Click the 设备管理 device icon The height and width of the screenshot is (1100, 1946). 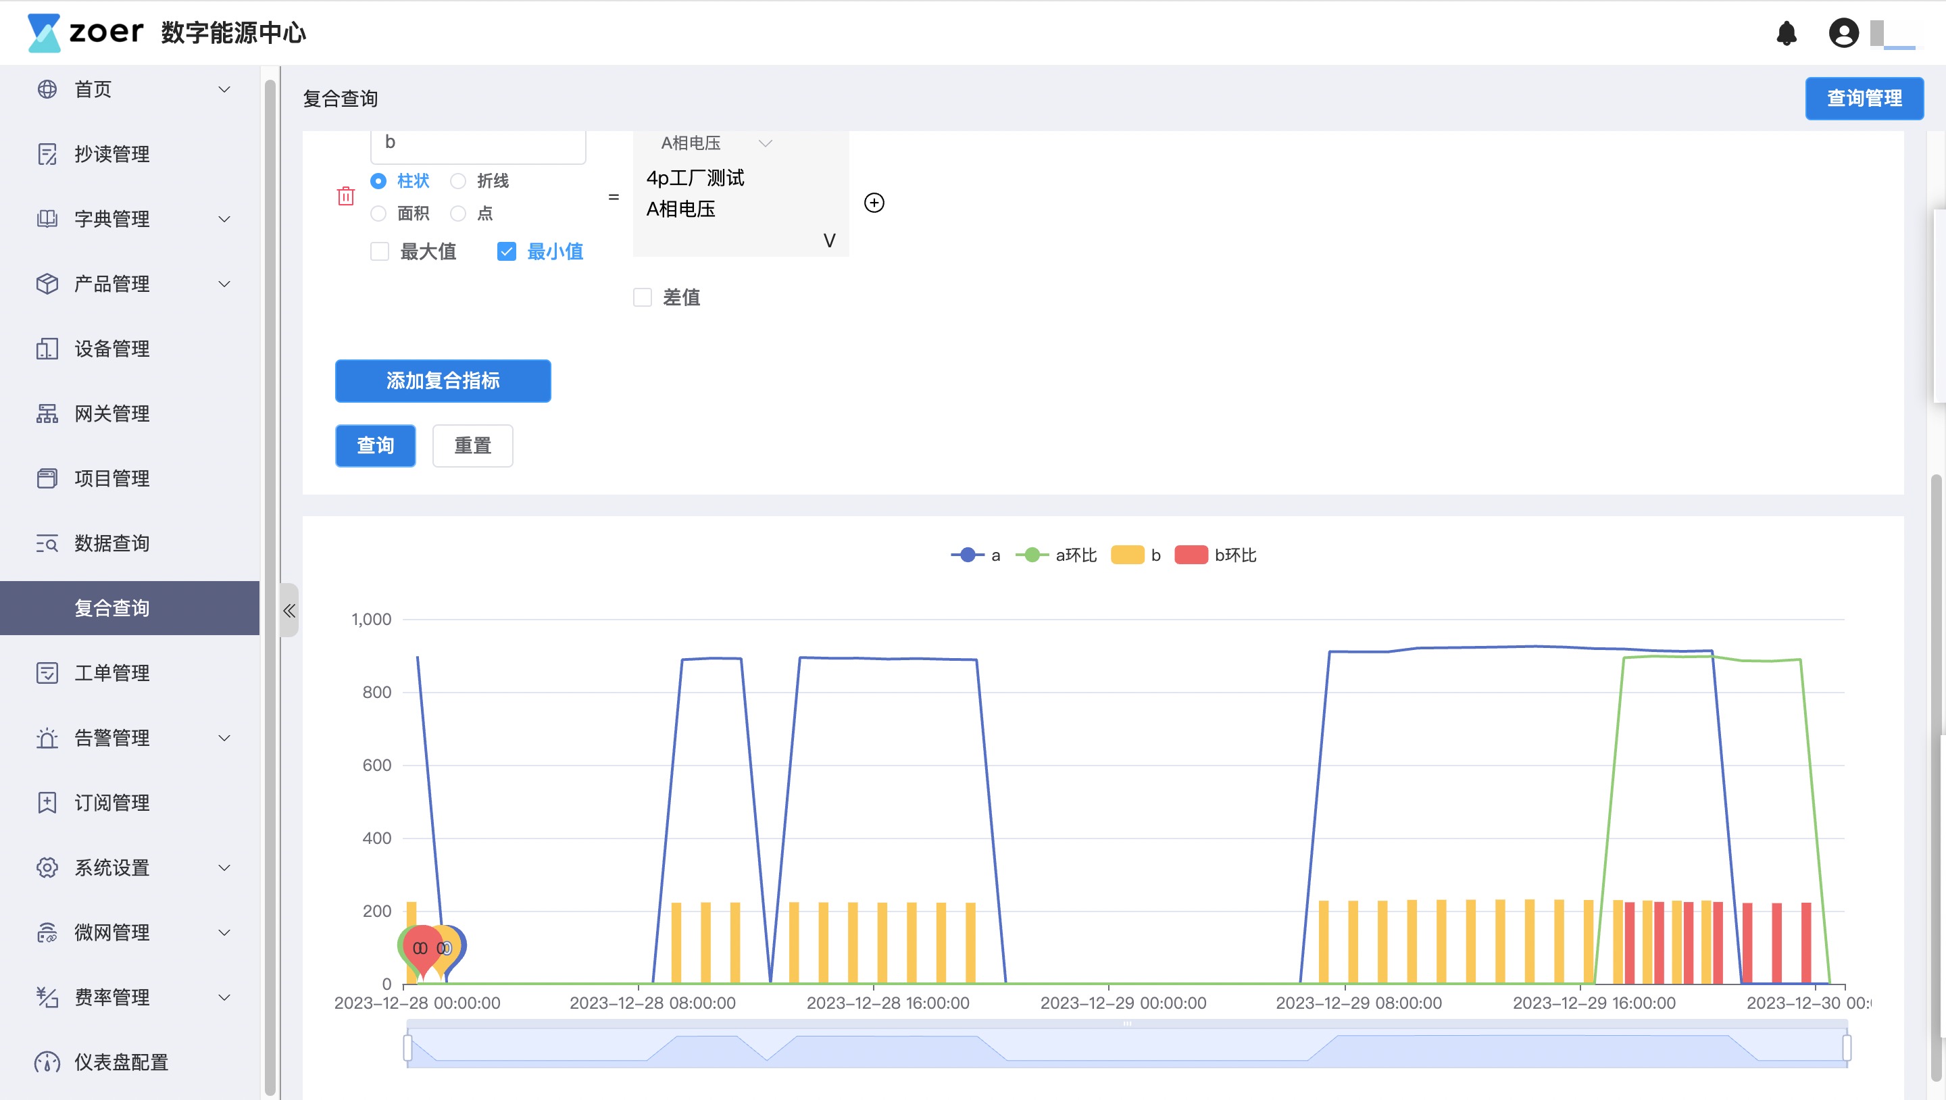(47, 349)
